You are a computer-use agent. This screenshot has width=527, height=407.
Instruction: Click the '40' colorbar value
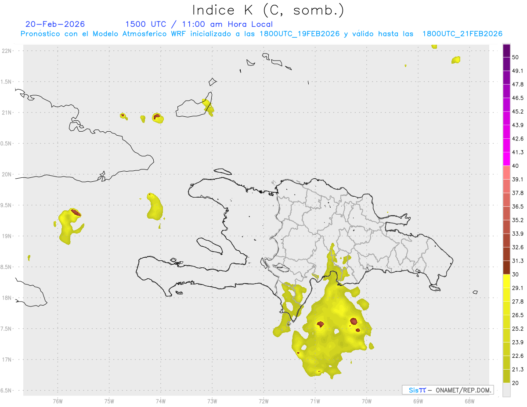coord(516,166)
